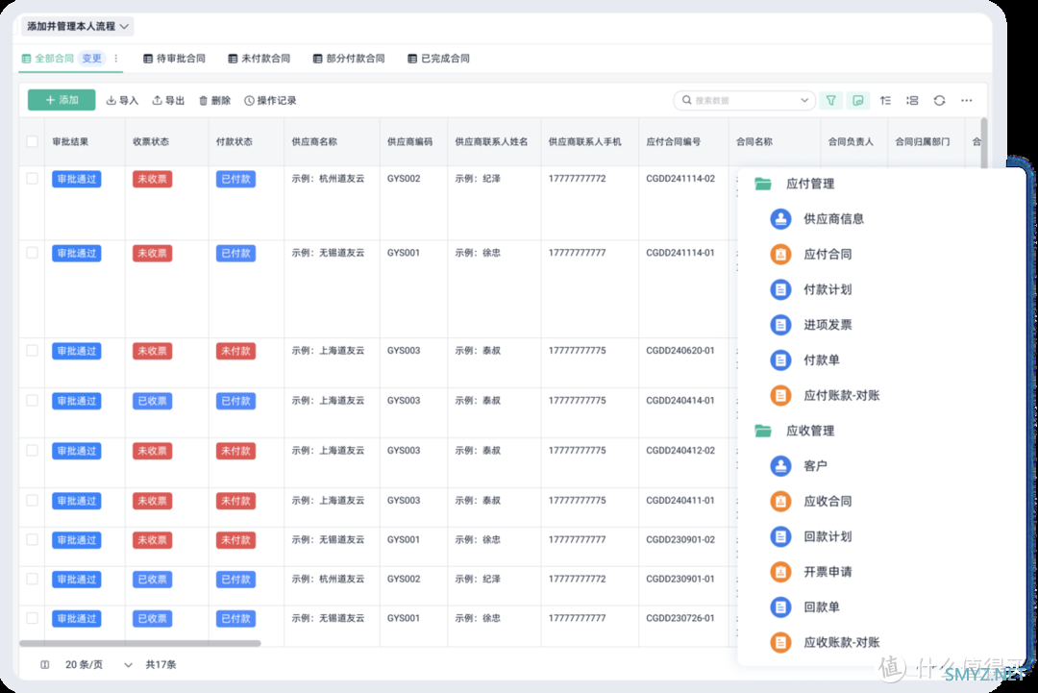Open 添加并管理本人流程 dropdown

[78, 27]
